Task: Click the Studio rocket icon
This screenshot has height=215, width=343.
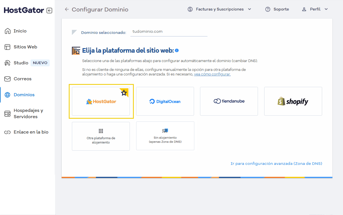Action: point(8,63)
